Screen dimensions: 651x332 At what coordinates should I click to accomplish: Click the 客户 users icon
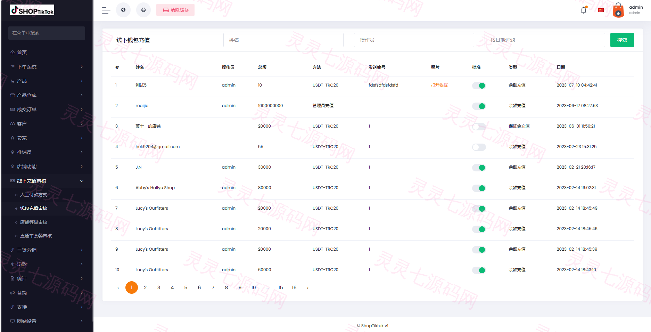(x=13, y=124)
